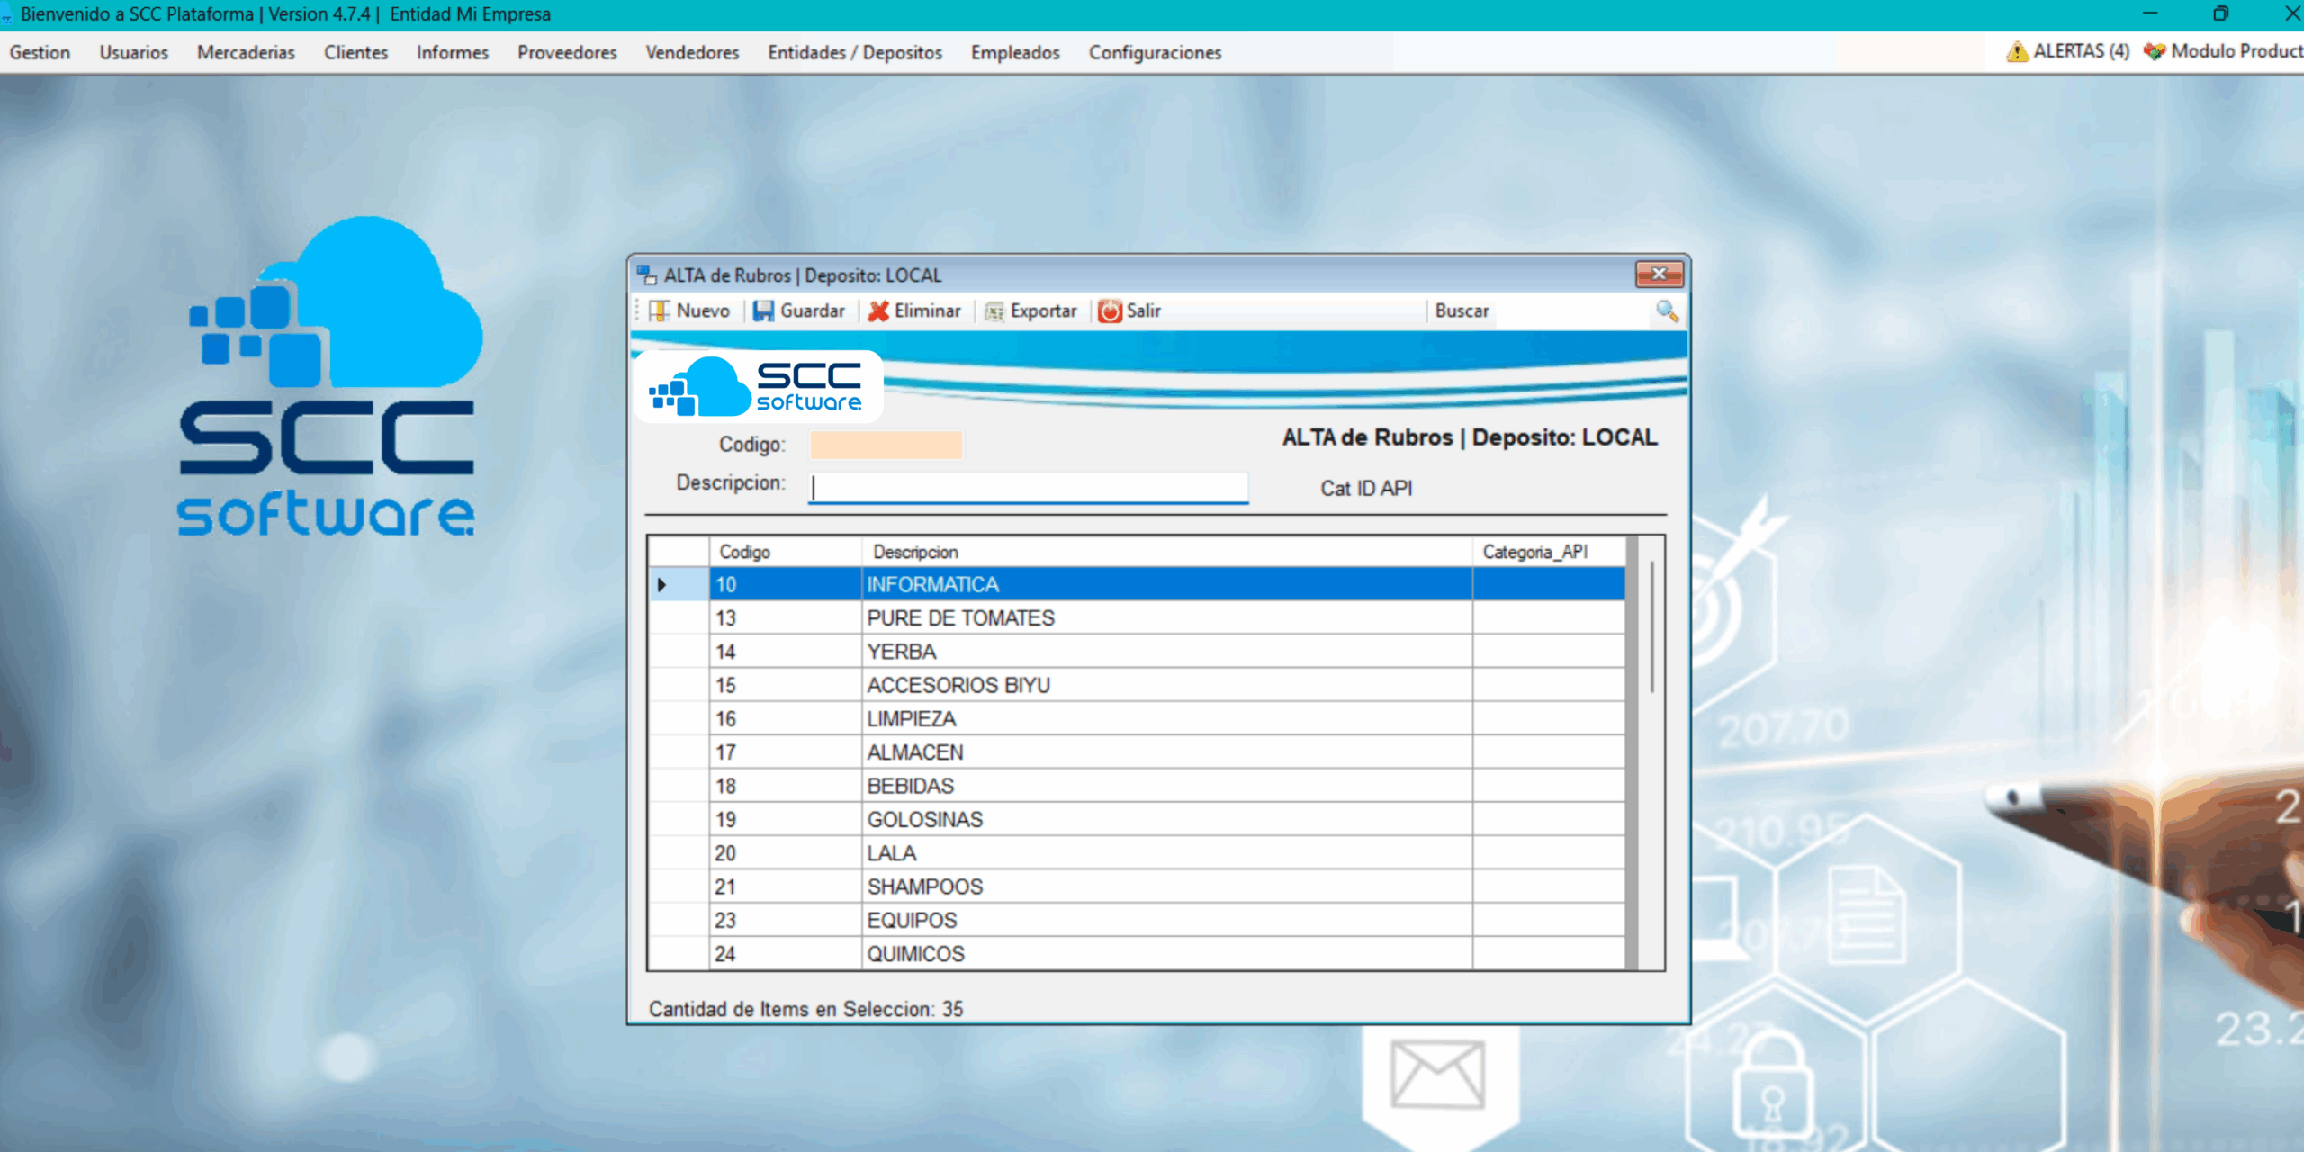This screenshot has height=1152, width=2304.
Task: Click the magnifier search icon
Action: coord(1667,310)
